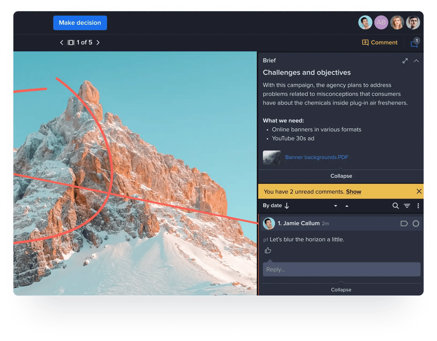The image size is (437, 341).
Task: Open the comment filter options
Action: [x=407, y=206]
